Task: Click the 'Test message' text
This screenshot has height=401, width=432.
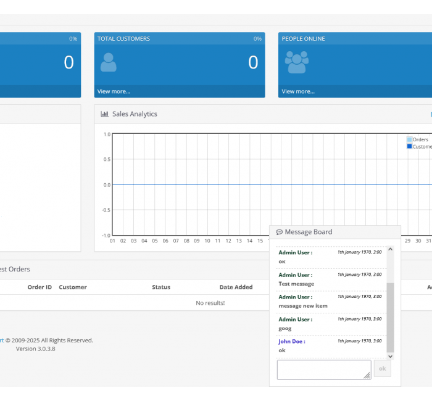Action: (x=296, y=284)
